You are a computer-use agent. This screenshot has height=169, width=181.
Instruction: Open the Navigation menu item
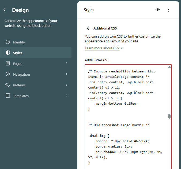tap(36, 74)
